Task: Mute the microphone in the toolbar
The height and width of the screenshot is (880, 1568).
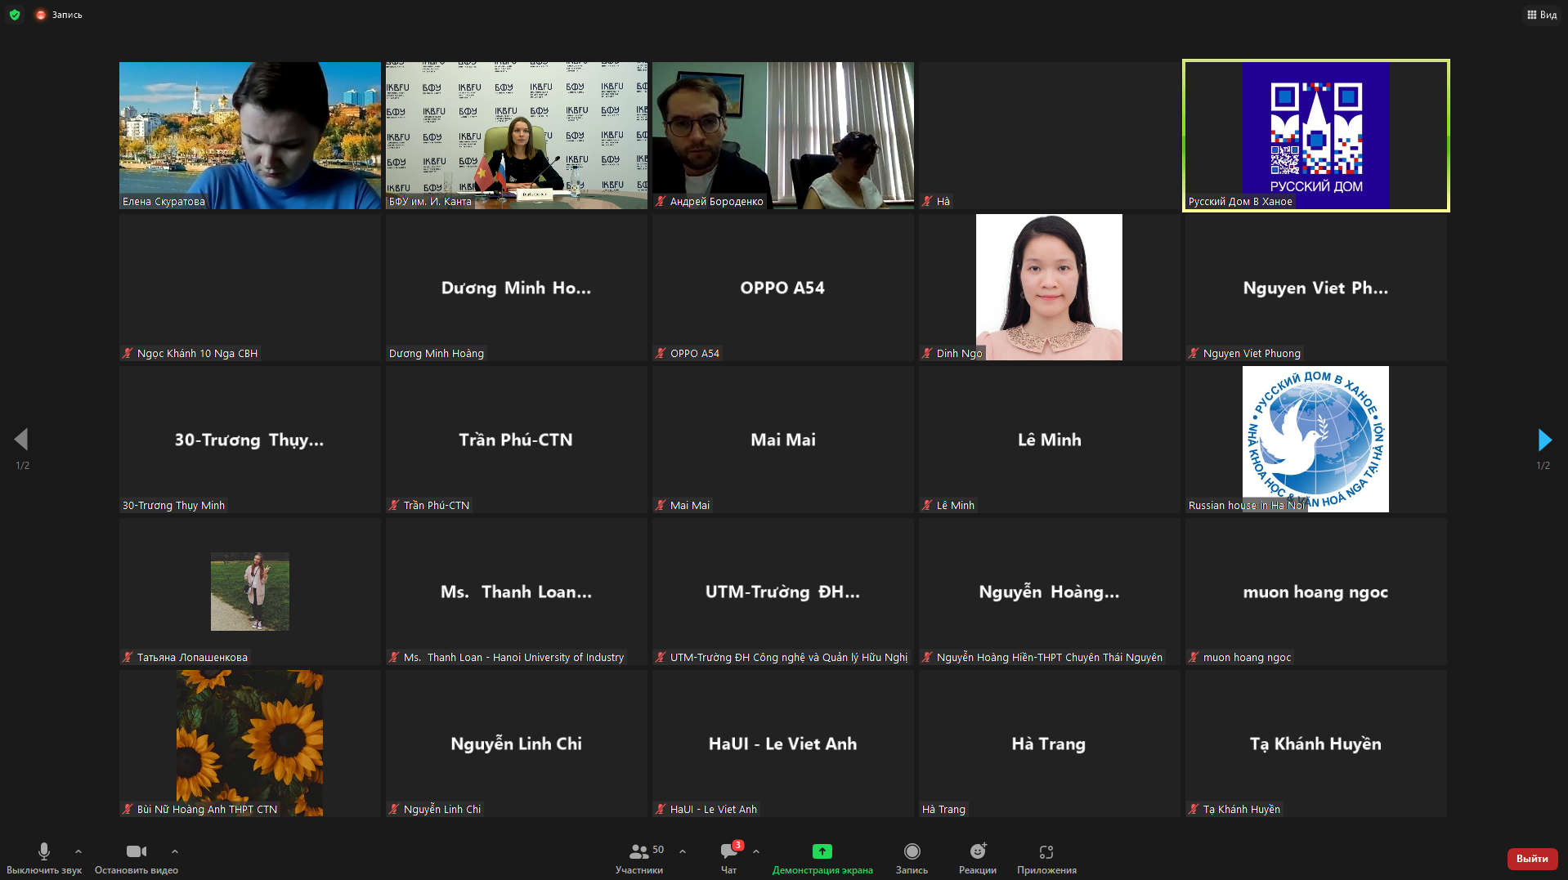Action: (43, 858)
